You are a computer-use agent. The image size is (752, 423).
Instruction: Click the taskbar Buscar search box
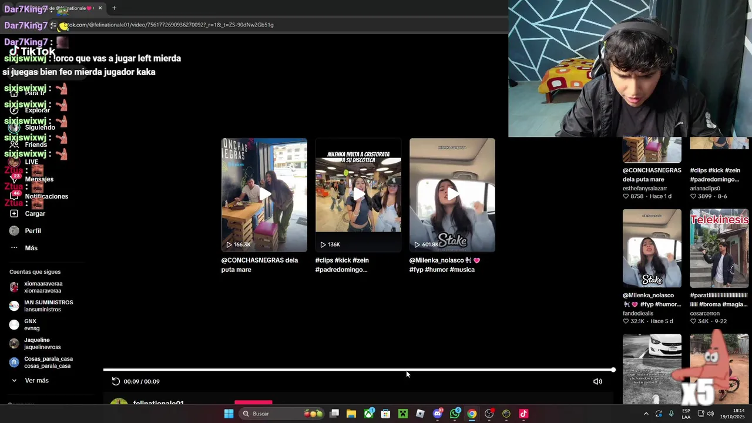tap(282, 414)
